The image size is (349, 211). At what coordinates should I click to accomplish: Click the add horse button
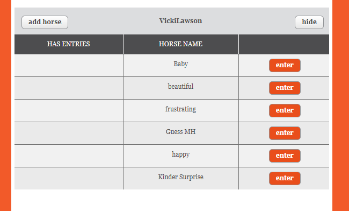click(x=45, y=22)
